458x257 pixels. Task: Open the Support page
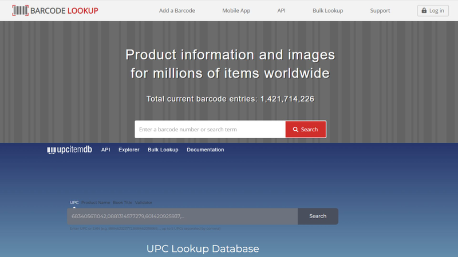click(x=380, y=10)
